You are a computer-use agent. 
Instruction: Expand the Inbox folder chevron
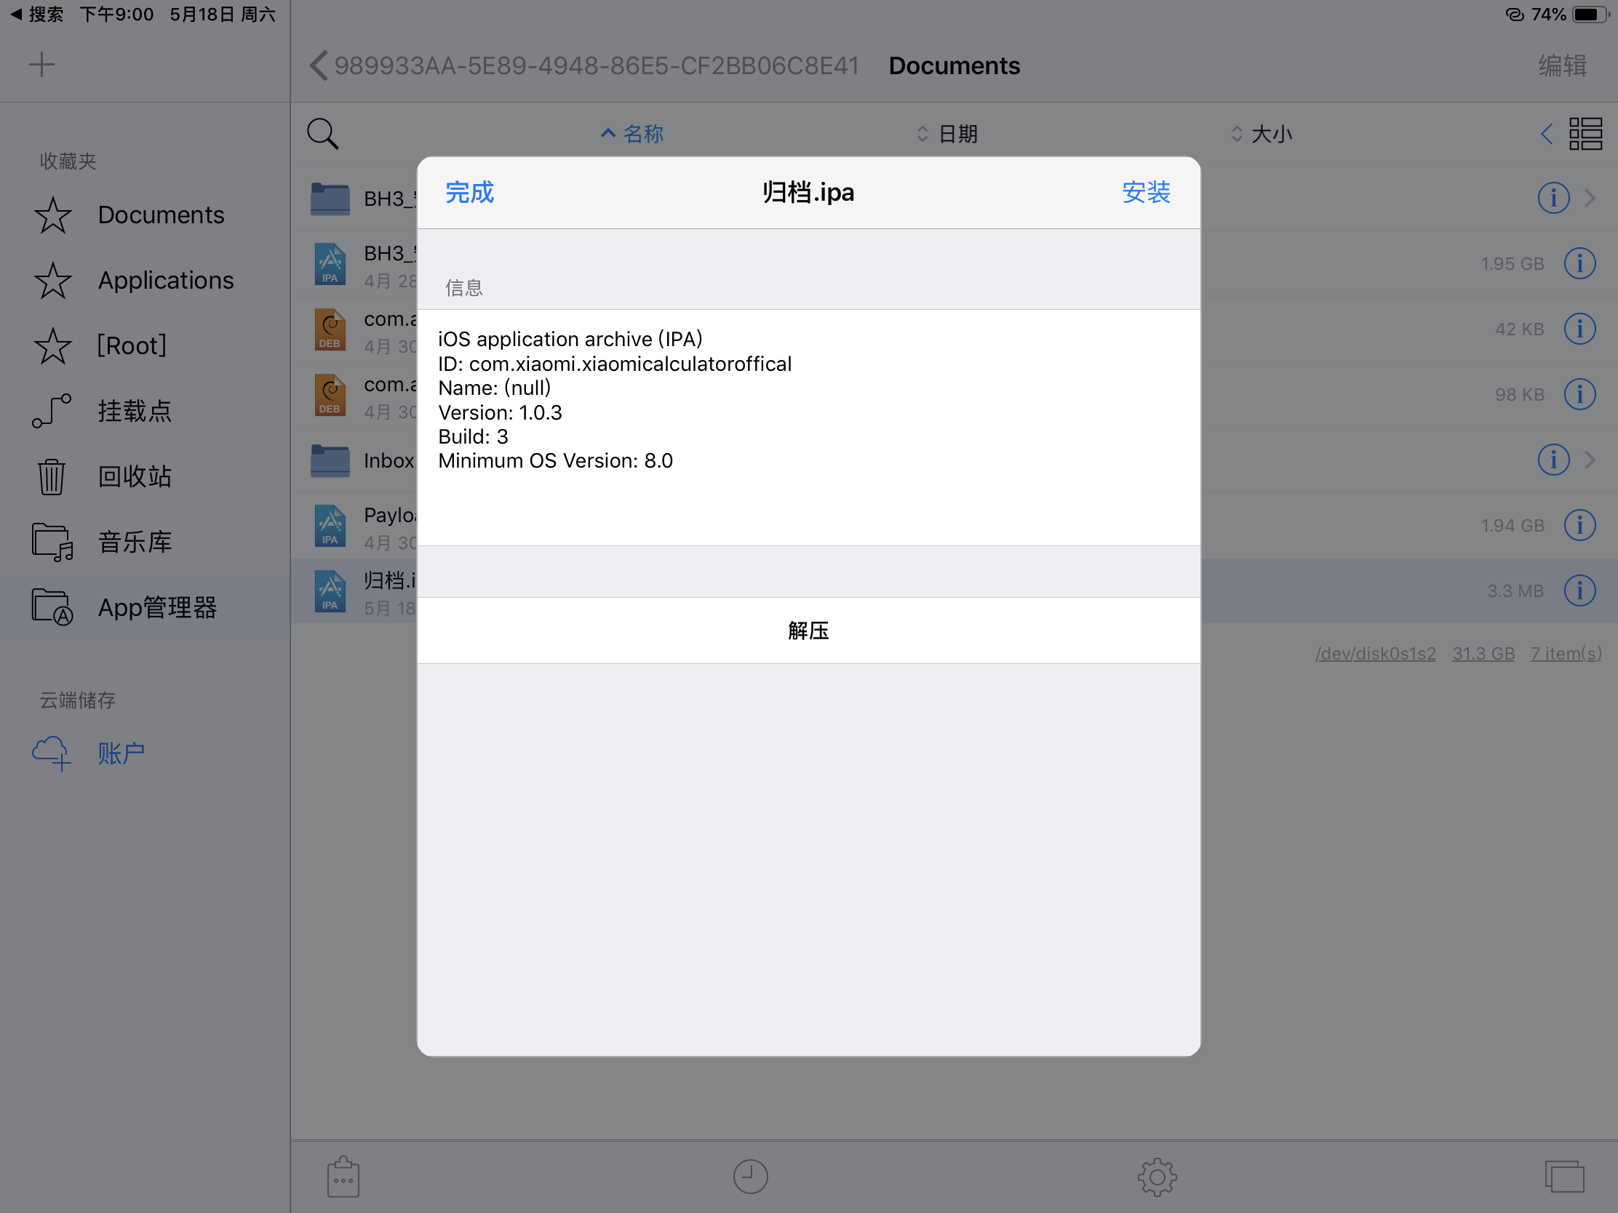click(1590, 460)
